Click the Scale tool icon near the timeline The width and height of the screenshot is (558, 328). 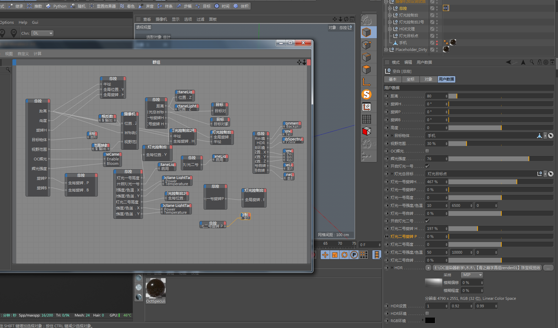[334, 255]
